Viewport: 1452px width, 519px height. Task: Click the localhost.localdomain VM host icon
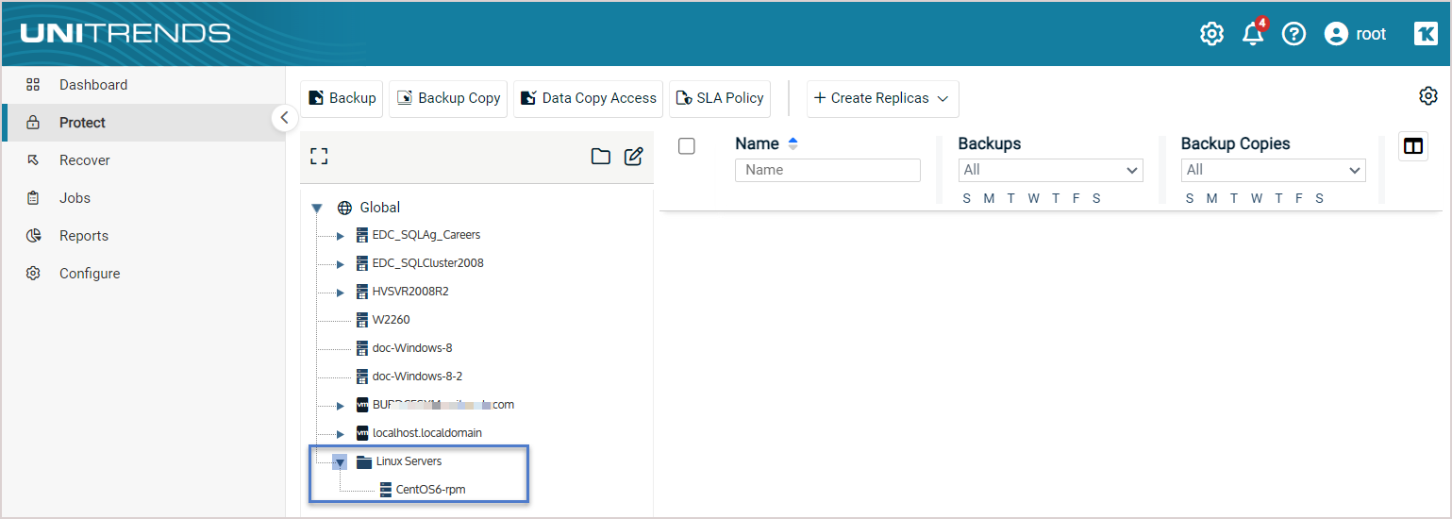pyautogui.click(x=362, y=433)
